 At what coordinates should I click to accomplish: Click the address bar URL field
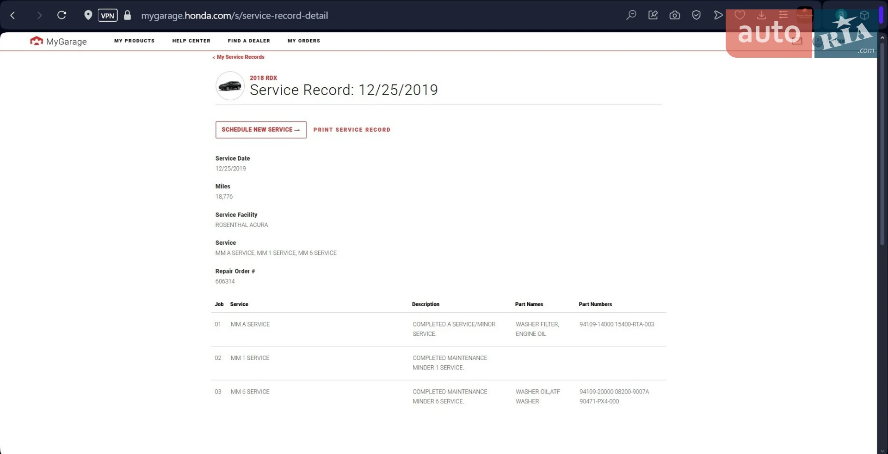click(x=234, y=15)
